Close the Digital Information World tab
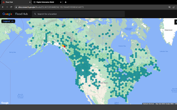 coord(61,2)
